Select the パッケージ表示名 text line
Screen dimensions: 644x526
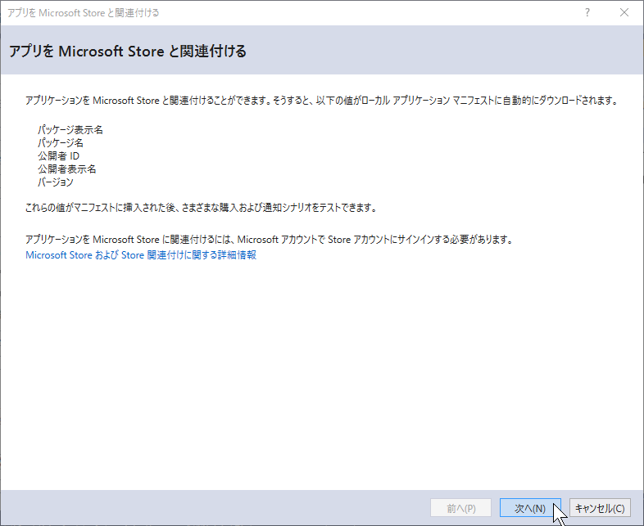[x=70, y=130]
